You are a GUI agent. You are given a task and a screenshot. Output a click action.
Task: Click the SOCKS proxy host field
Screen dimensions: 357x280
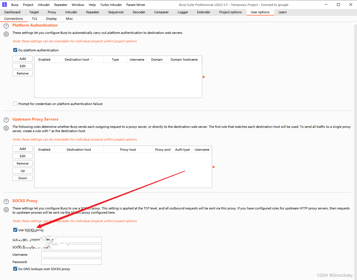(71, 240)
